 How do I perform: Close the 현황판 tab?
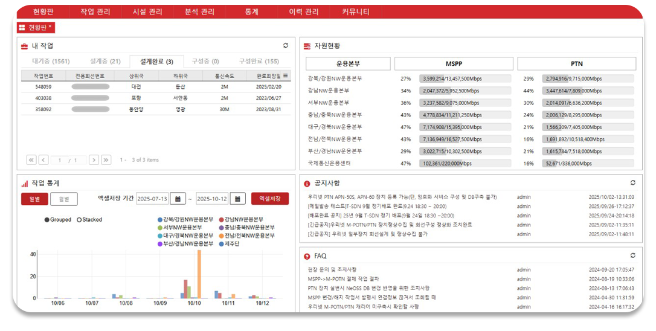pyautogui.click(x=50, y=27)
